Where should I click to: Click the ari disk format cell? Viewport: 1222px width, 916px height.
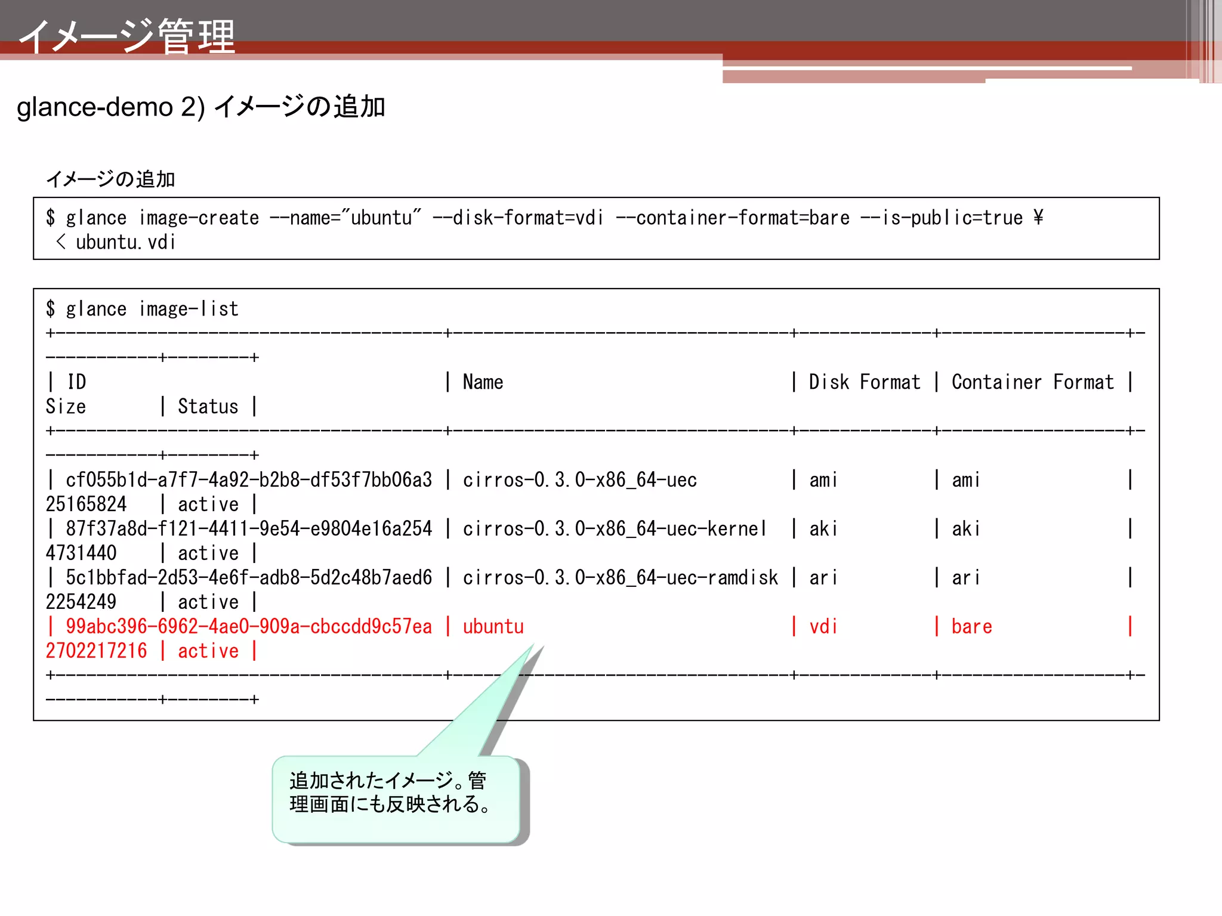pyautogui.click(x=823, y=577)
